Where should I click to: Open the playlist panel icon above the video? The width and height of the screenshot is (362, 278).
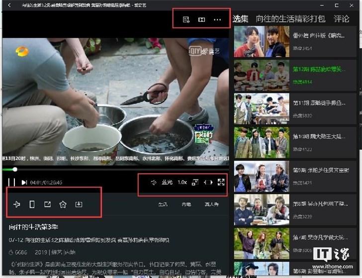(x=186, y=19)
